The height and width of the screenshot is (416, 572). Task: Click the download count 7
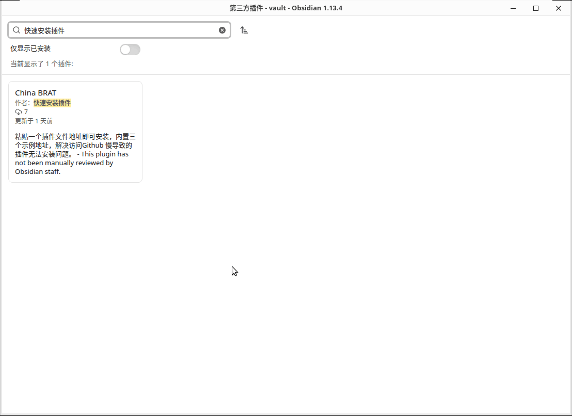pyautogui.click(x=26, y=112)
